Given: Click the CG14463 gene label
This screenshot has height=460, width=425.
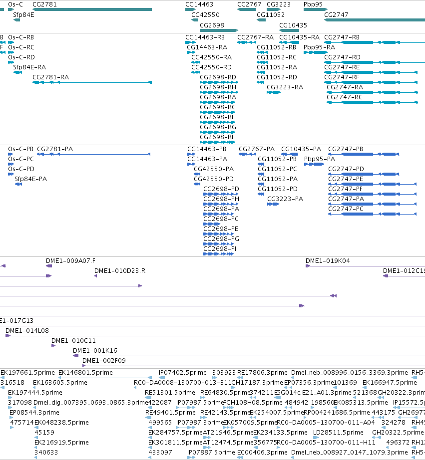Looking at the screenshot, I should pyautogui.click(x=199, y=4).
